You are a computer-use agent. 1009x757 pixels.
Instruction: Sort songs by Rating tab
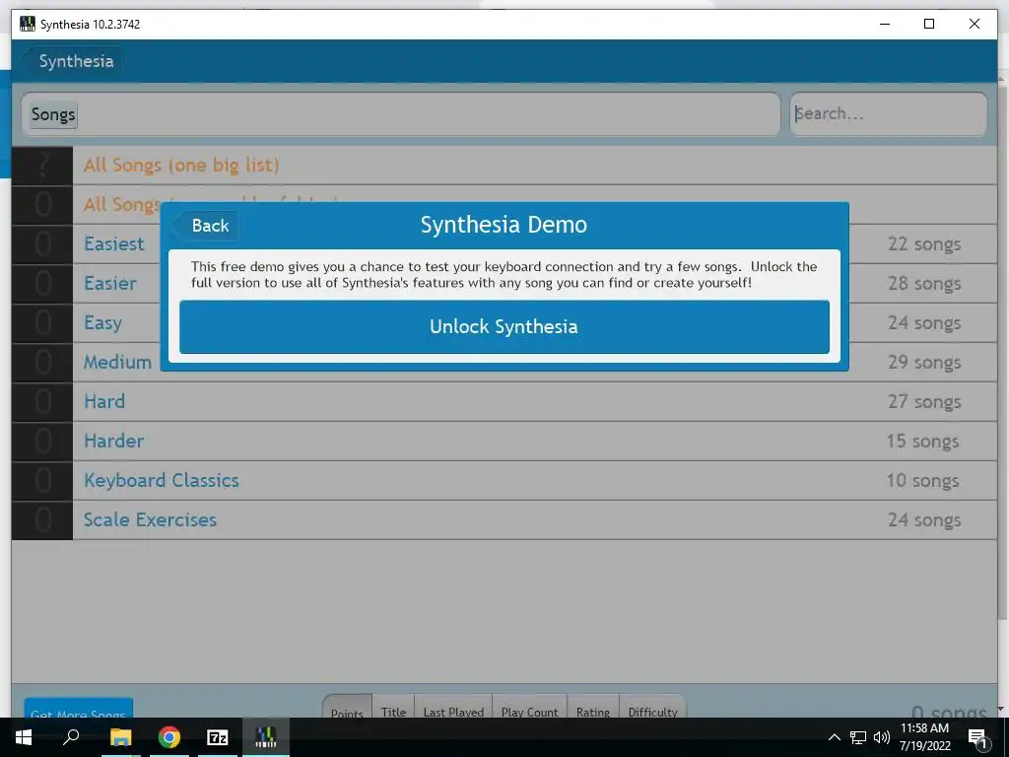coord(592,707)
